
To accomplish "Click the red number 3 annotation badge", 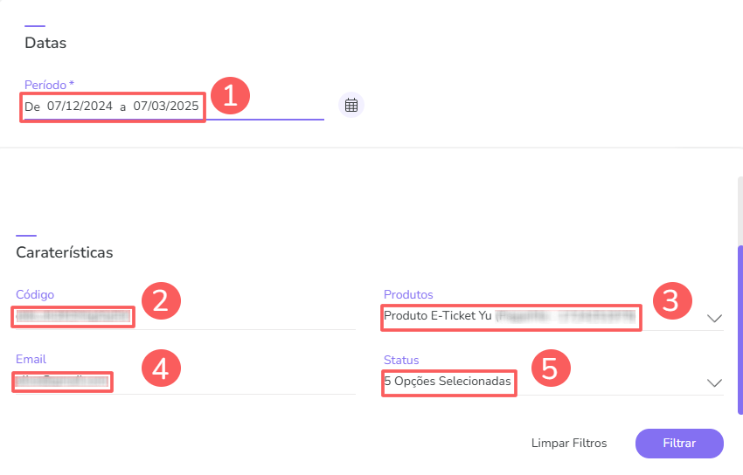I will [x=672, y=300].
